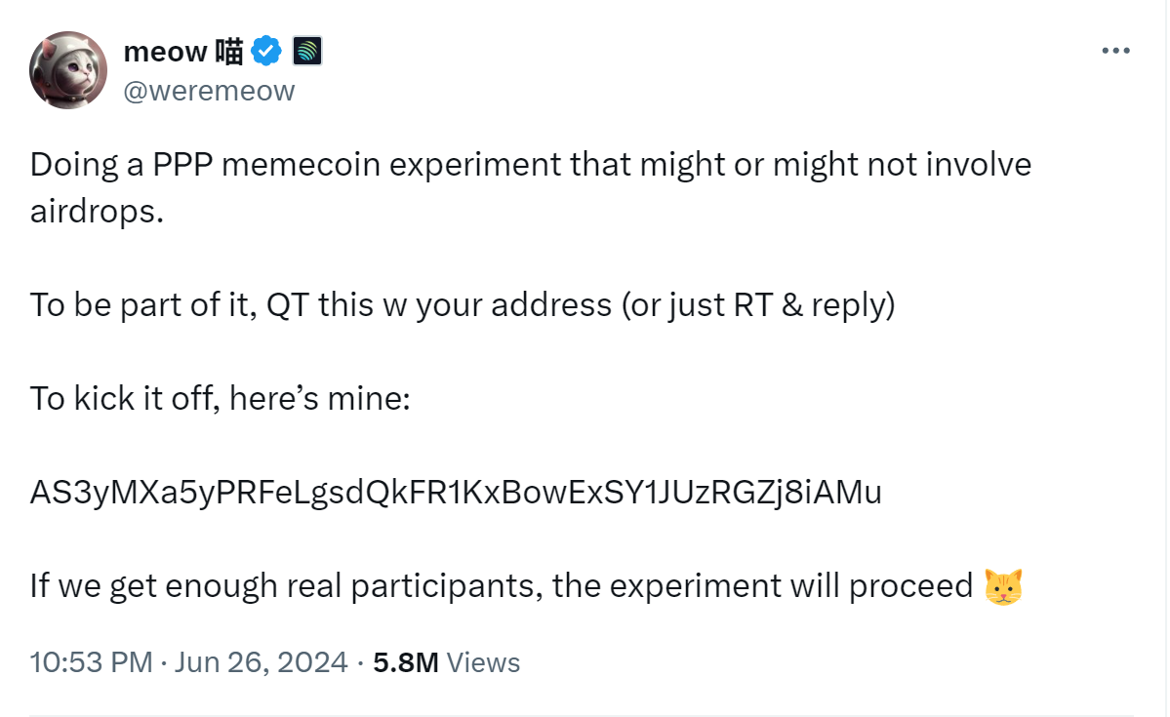
Task: Click the @weremeow handle
Action: (209, 91)
